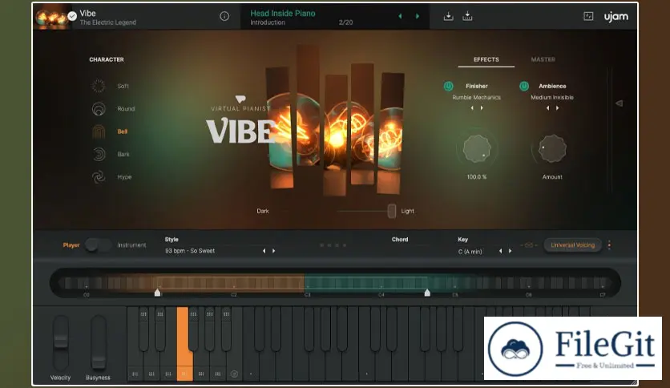Toggle the Ambience power button
Viewport: 670px width, 388px height.
pos(524,86)
